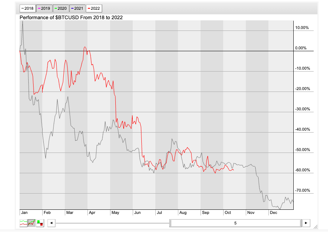Click the Aug month label

click(183, 212)
